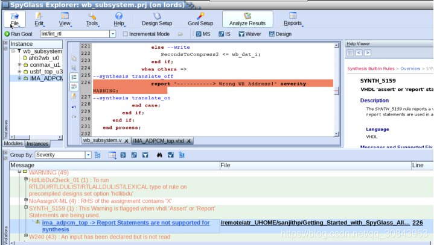Switch to the Modules tab
The height and width of the screenshot is (245, 434).
tap(13, 143)
